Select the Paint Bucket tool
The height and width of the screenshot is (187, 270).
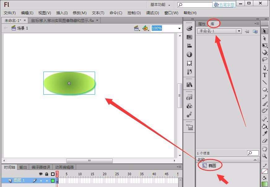[265, 126]
